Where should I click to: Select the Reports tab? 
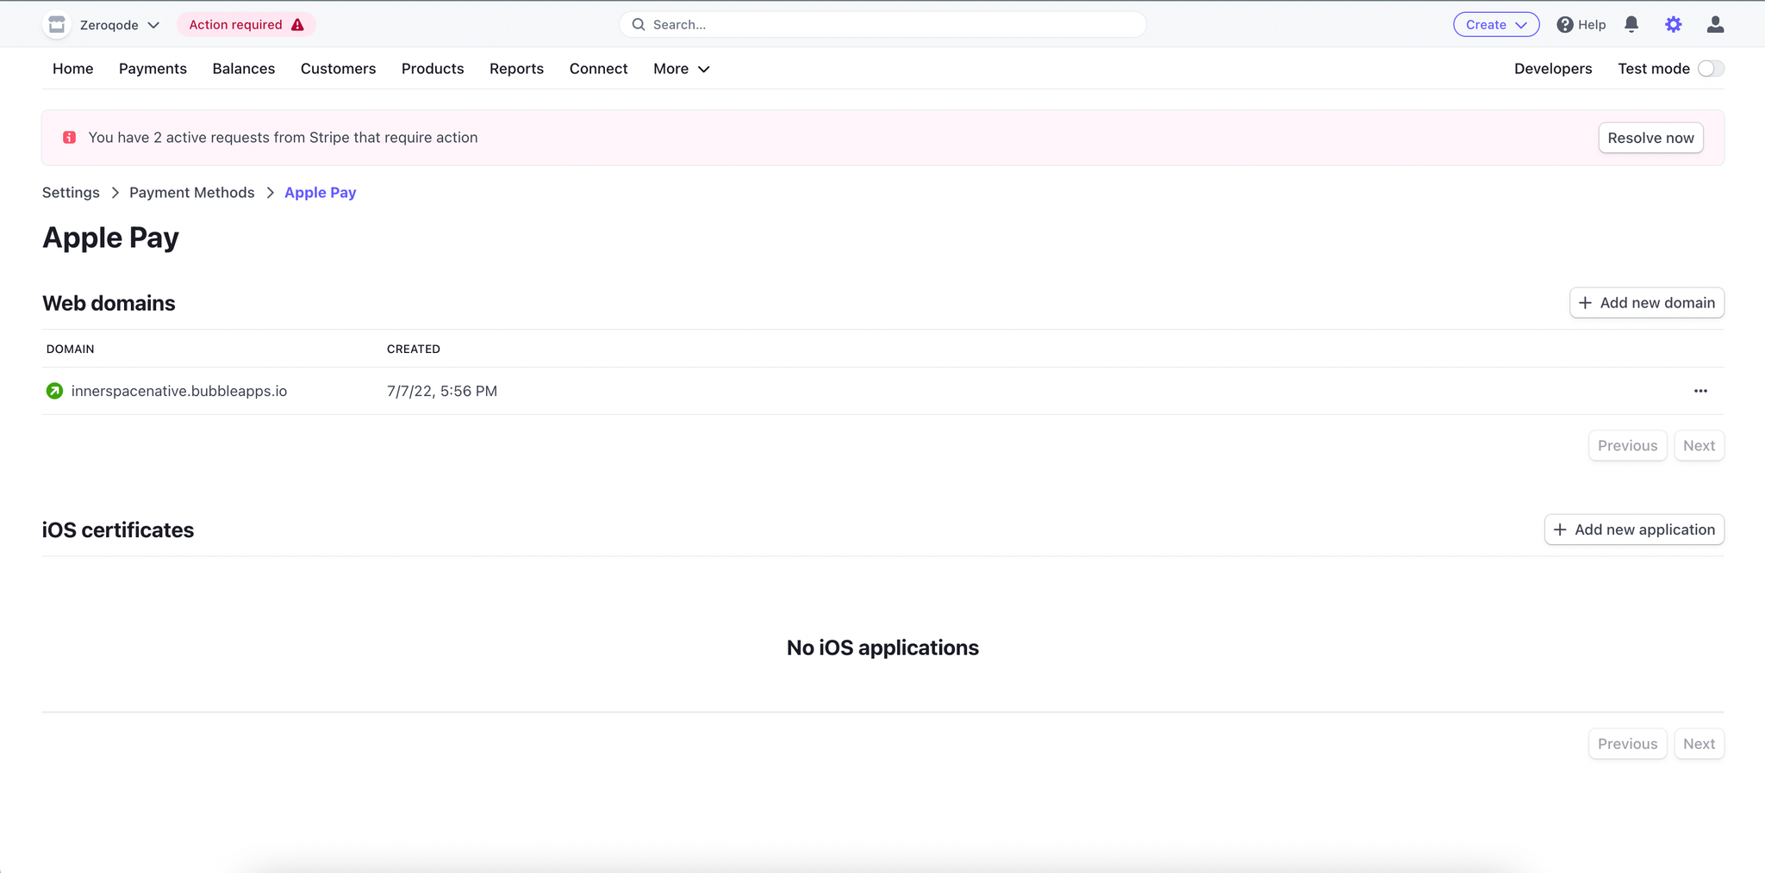point(516,69)
